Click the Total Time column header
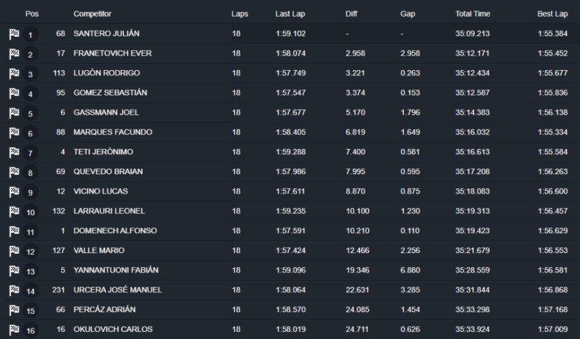The width and height of the screenshot is (580, 339). (x=472, y=14)
